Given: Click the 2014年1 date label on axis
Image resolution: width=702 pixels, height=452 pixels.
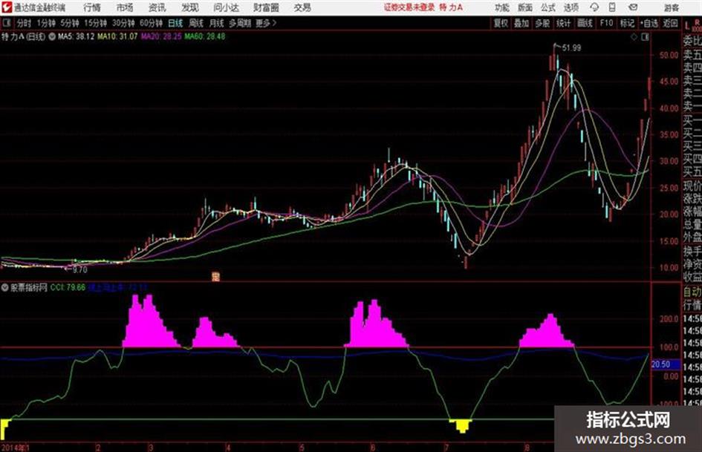Looking at the screenshot, I should coord(15,448).
